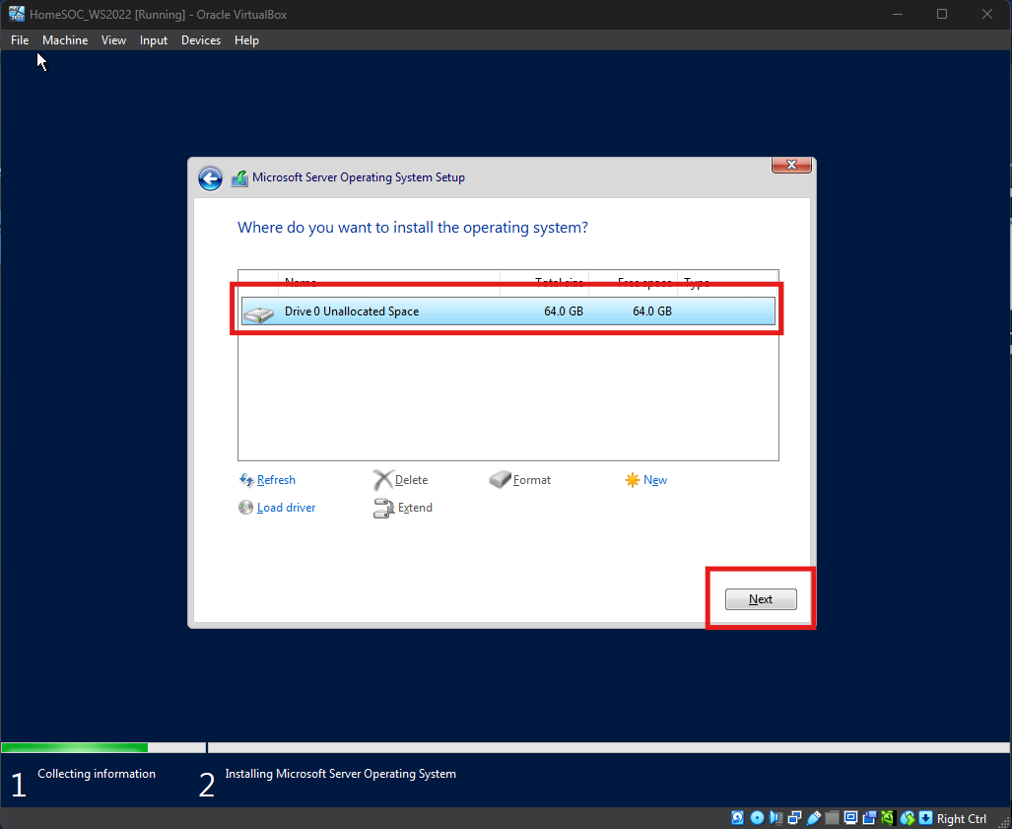This screenshot has width=1012, height=829.
Task: Click Load driver link
Action: (286, 508)
